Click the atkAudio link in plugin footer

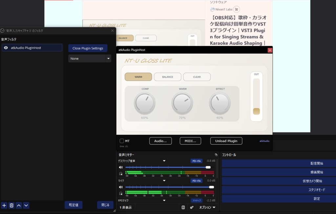[264, 141]
